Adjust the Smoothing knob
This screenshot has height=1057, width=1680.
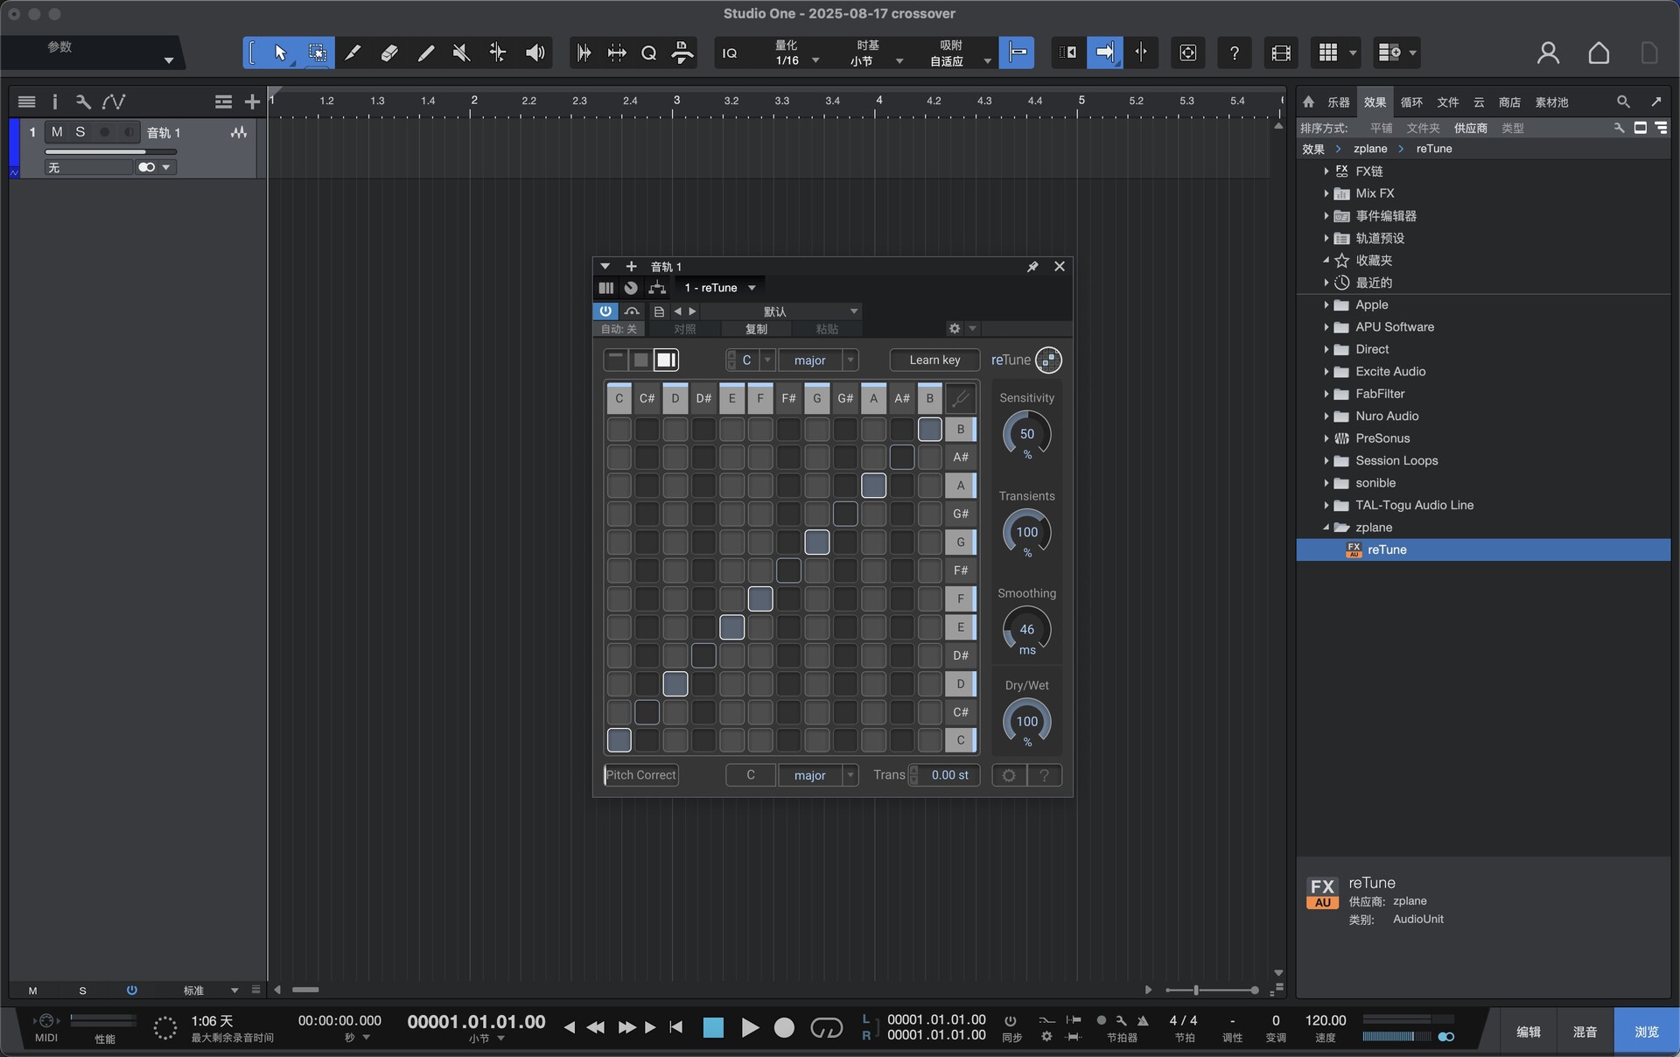pyautogui.click(x=1027, y=629)
